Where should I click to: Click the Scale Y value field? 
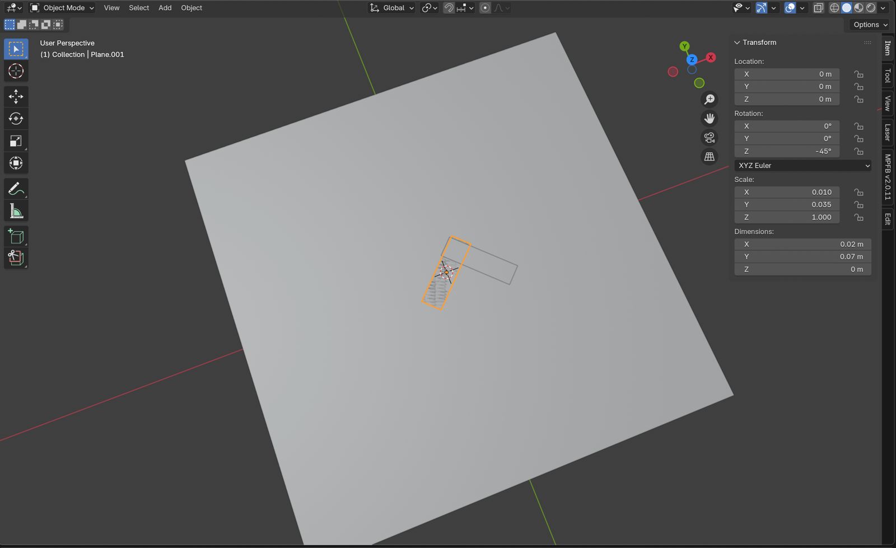pos(786,205)
